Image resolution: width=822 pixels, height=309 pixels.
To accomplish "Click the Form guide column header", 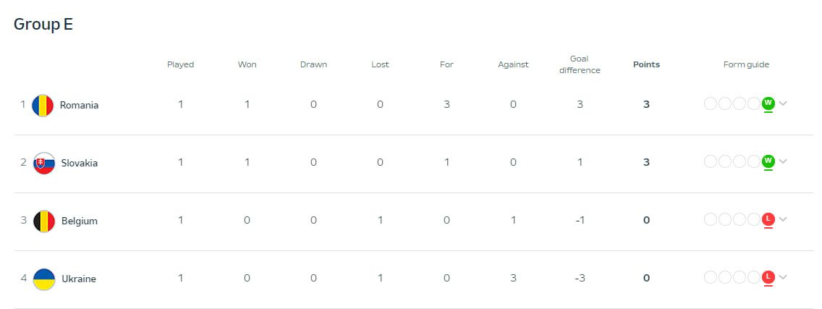I will click(746, 64).
